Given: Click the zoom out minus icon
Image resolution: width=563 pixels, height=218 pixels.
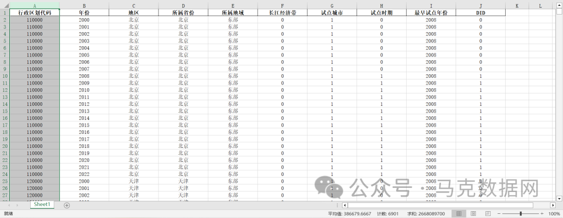Looking at the screenshot, I should pyautogui.click(x=499, y=213).
